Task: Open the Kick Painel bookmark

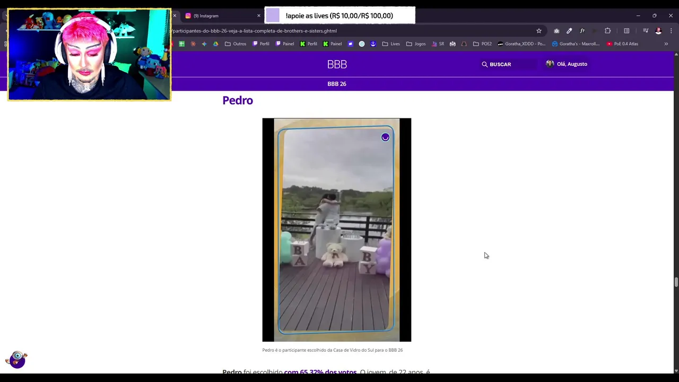Action: click(x=333, y=44)
